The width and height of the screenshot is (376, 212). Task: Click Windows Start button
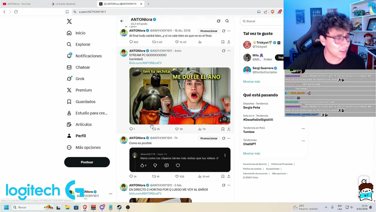click(6, 207)
